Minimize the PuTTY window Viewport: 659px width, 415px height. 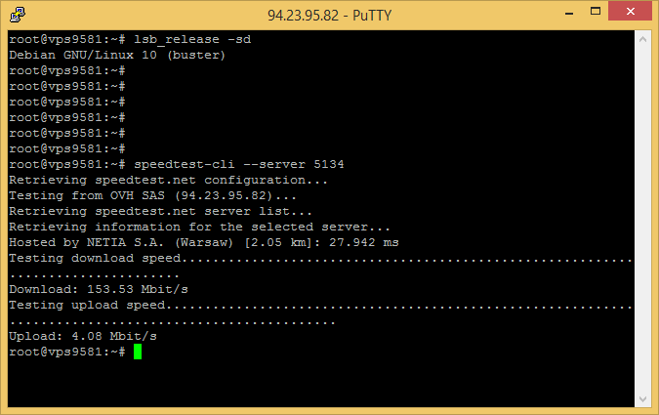tap(569, 13)
